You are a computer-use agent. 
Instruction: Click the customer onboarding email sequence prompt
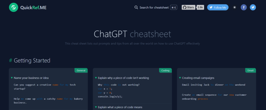pyautogui.click(x=214, y=97)
